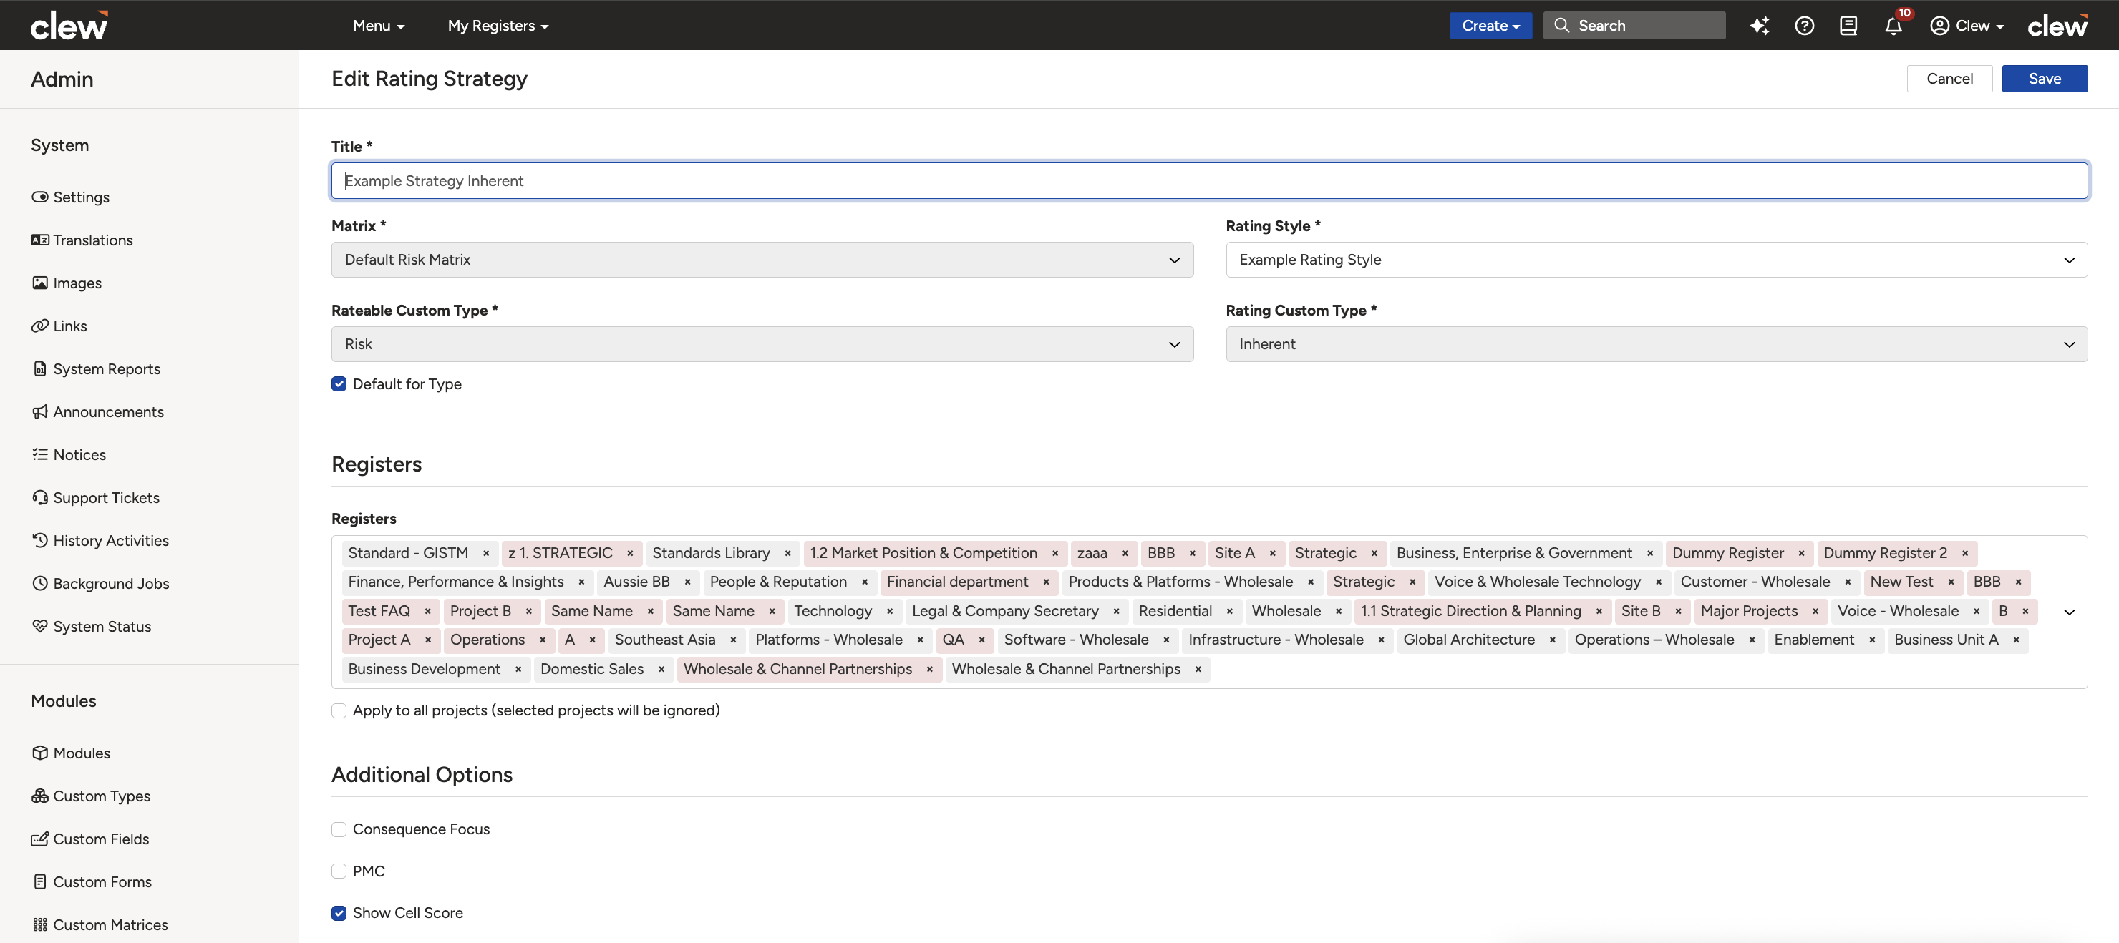Open the Clew user account menu

tap(1967, 26)
